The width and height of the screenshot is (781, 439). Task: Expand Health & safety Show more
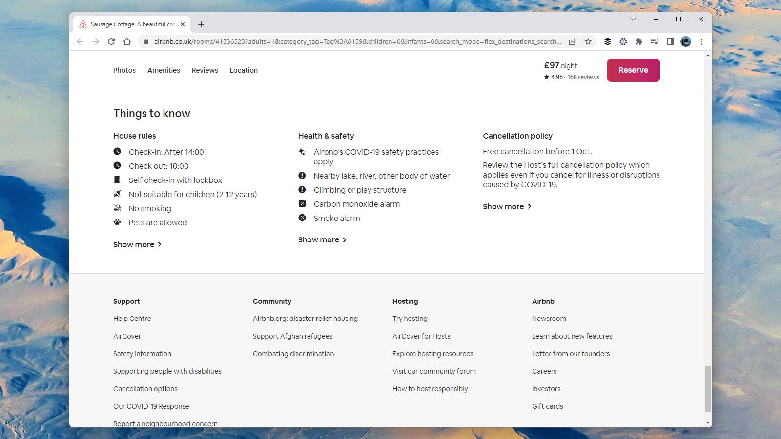(x=319, y=239)
